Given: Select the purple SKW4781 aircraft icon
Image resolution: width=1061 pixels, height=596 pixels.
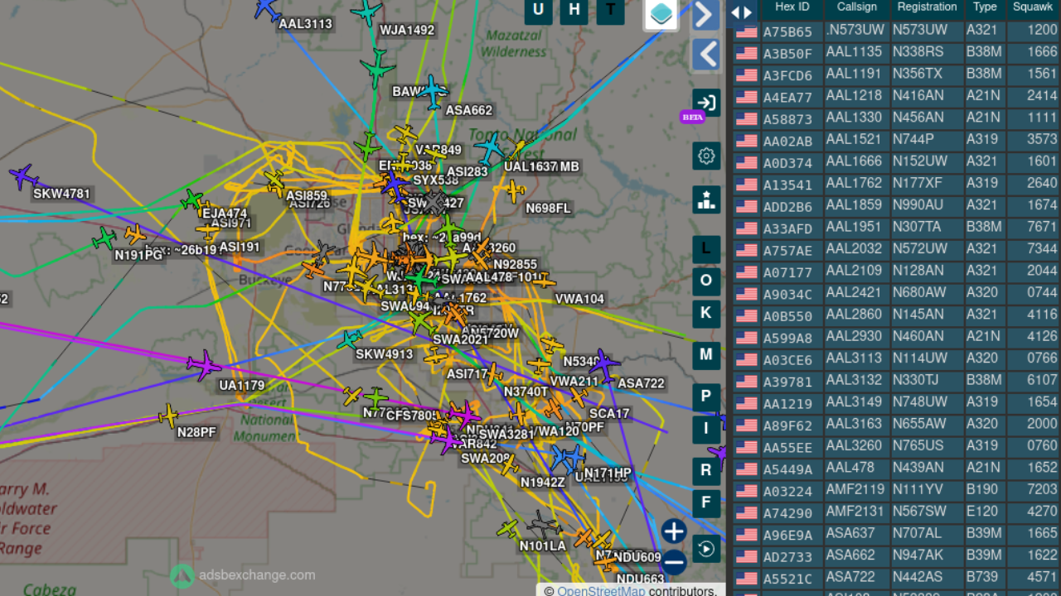Looking at the screenshot, I should tap(24, 176).
